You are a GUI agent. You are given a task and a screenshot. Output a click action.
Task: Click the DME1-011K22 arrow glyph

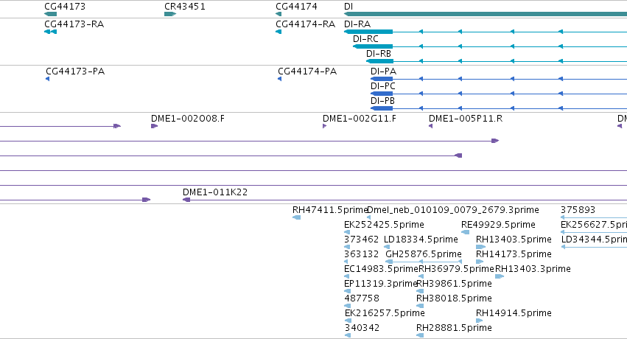coord(186,200)
